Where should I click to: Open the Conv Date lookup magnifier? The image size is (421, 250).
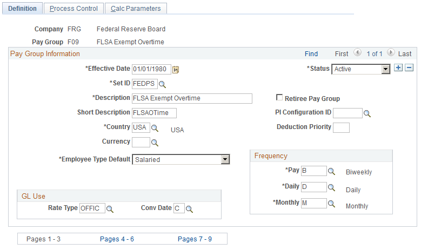pyautogui.click(x=189, y=209)
